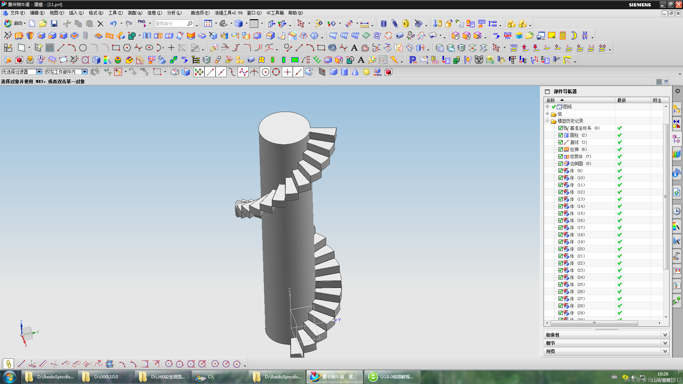Uncheck the 基准坐标系 (0) checkbox
Image resolution: width=683 pixels, height=384 pixels.
click(561, 128)
